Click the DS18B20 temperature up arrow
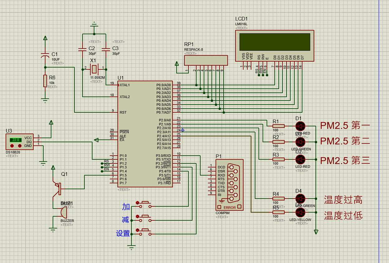 coord(12,146)
